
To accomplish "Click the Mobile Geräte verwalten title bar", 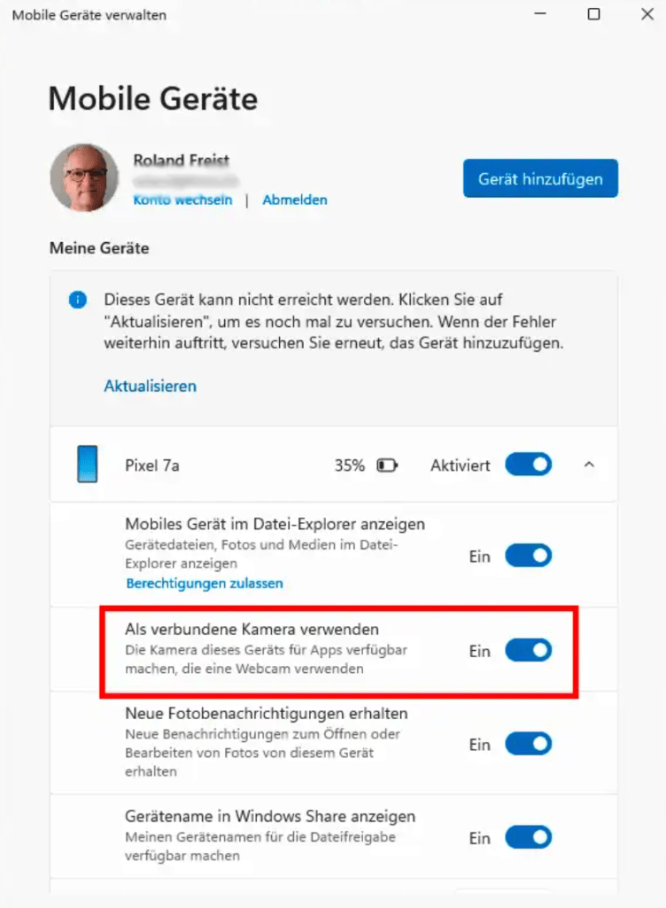I will (89, 14).
